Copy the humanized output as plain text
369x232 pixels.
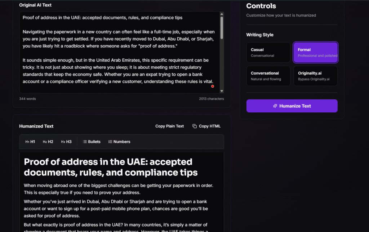point(169,126)
